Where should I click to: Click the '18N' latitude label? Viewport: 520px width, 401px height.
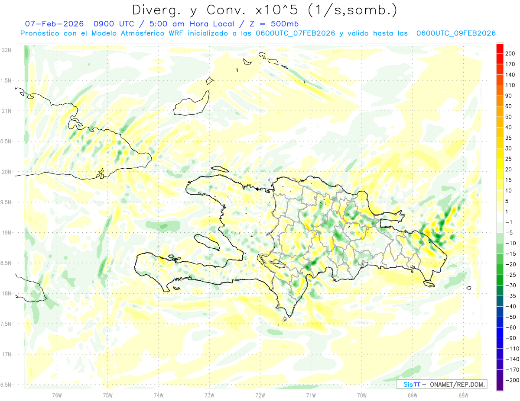tap(6, 294)
